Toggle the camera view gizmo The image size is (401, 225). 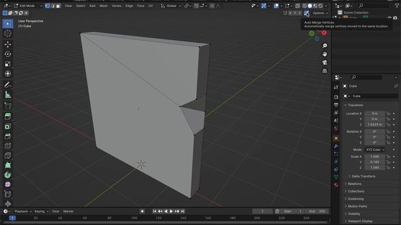click(325, 62)
